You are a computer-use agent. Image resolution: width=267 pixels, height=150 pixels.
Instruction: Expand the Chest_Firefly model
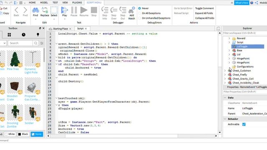click(225, 75)
